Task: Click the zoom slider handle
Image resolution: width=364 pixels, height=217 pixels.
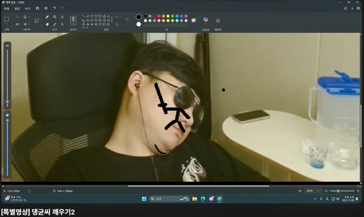Action: (338, 191)
